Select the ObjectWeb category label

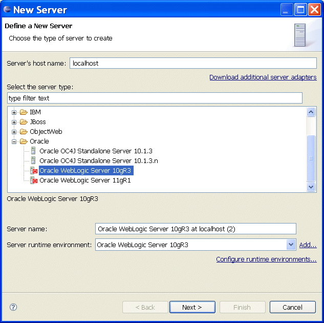(x=46, y=132)
